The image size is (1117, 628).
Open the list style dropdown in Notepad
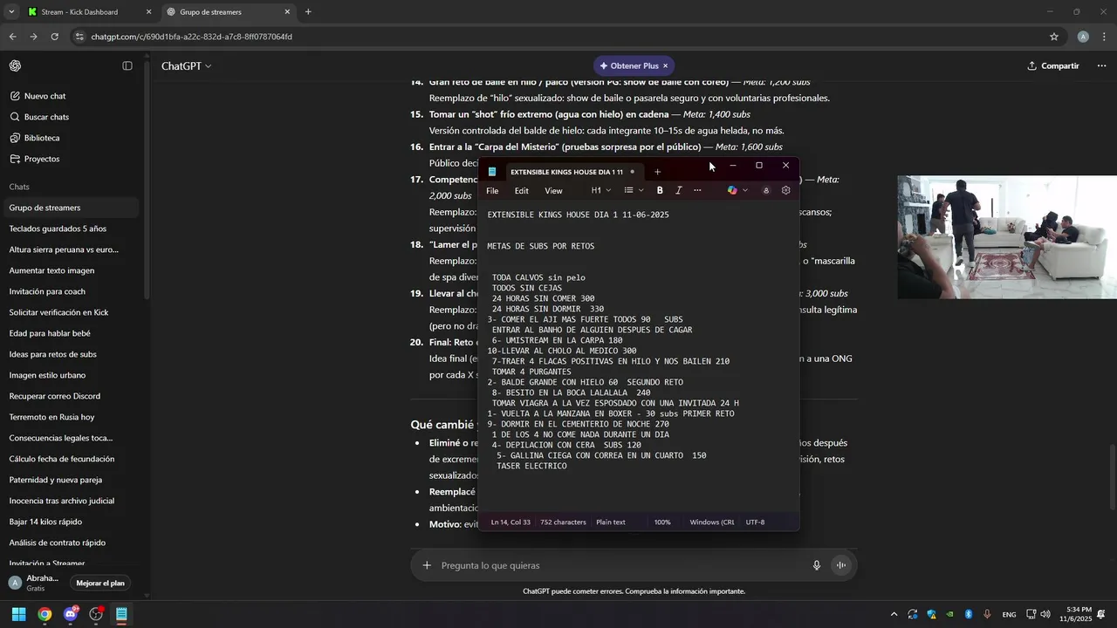[x=634, y=190]
